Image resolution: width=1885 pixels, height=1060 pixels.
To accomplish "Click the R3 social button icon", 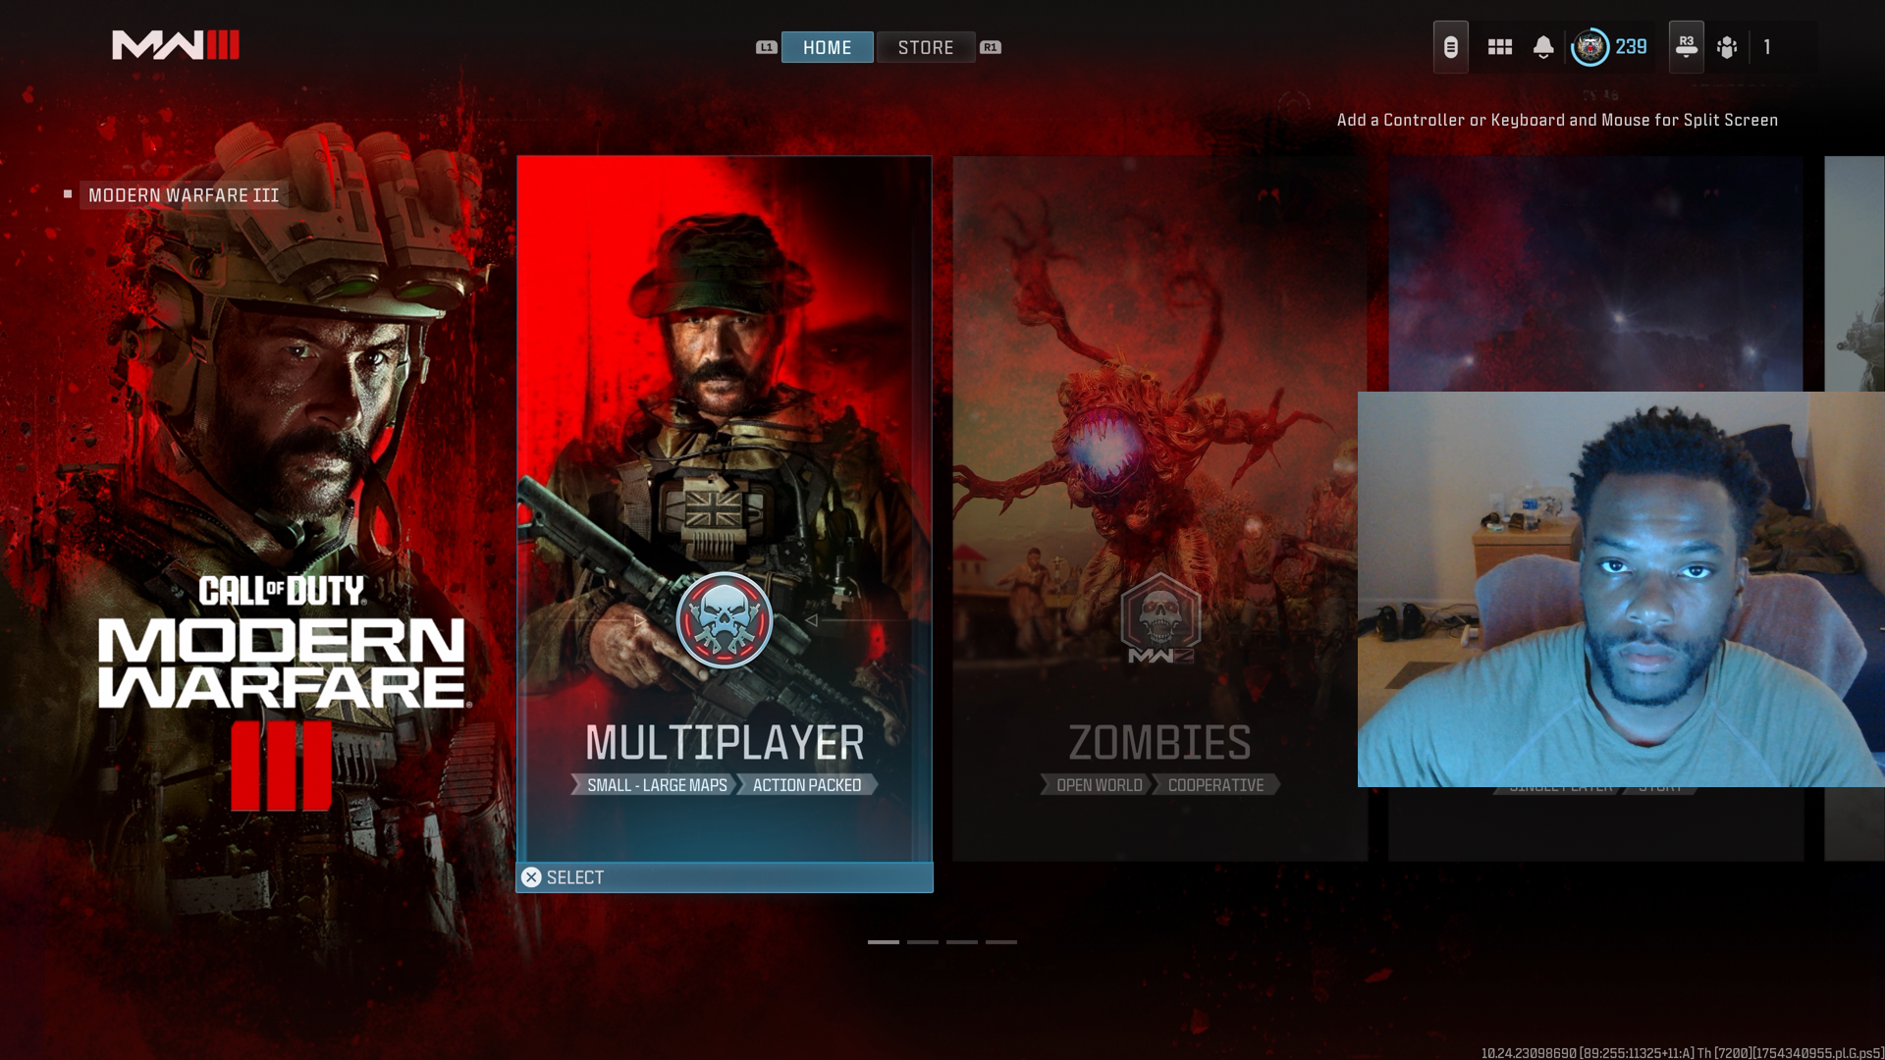I will [x=1686, y=47].
